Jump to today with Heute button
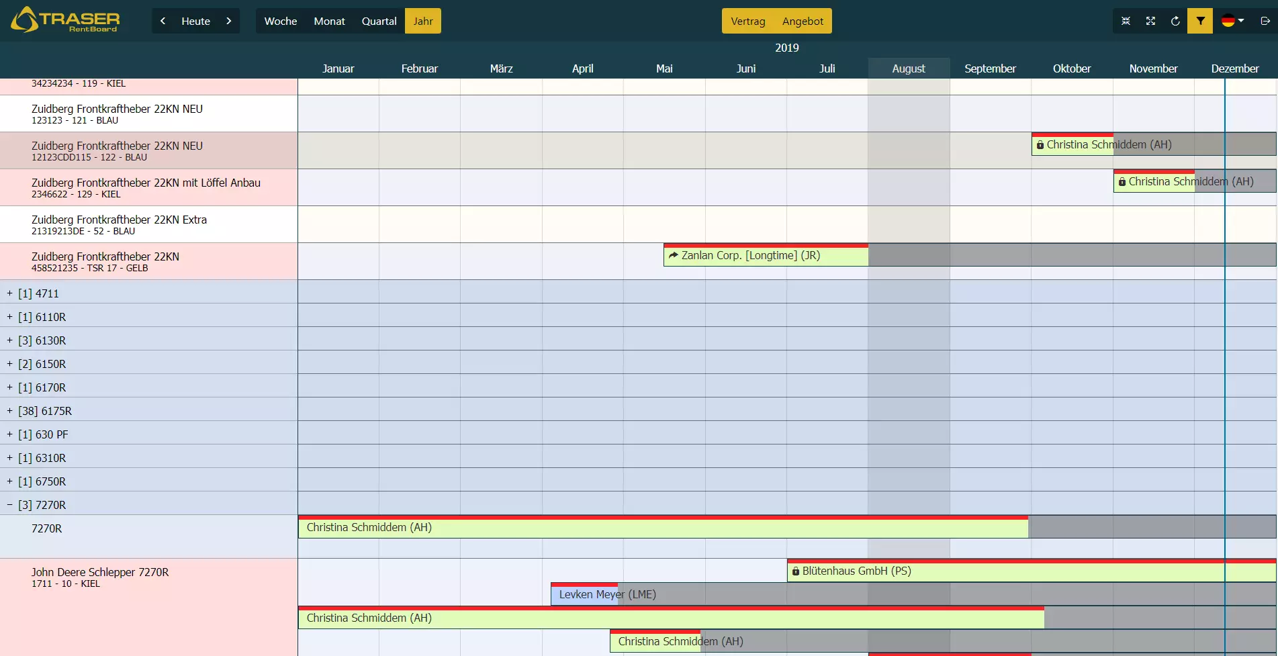The width and height of the screenshot is (1278, 656). [x=195, y=21]
